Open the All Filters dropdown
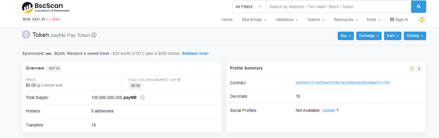The height and width of the screenshot is (138, 439). [x=249, y=7]
